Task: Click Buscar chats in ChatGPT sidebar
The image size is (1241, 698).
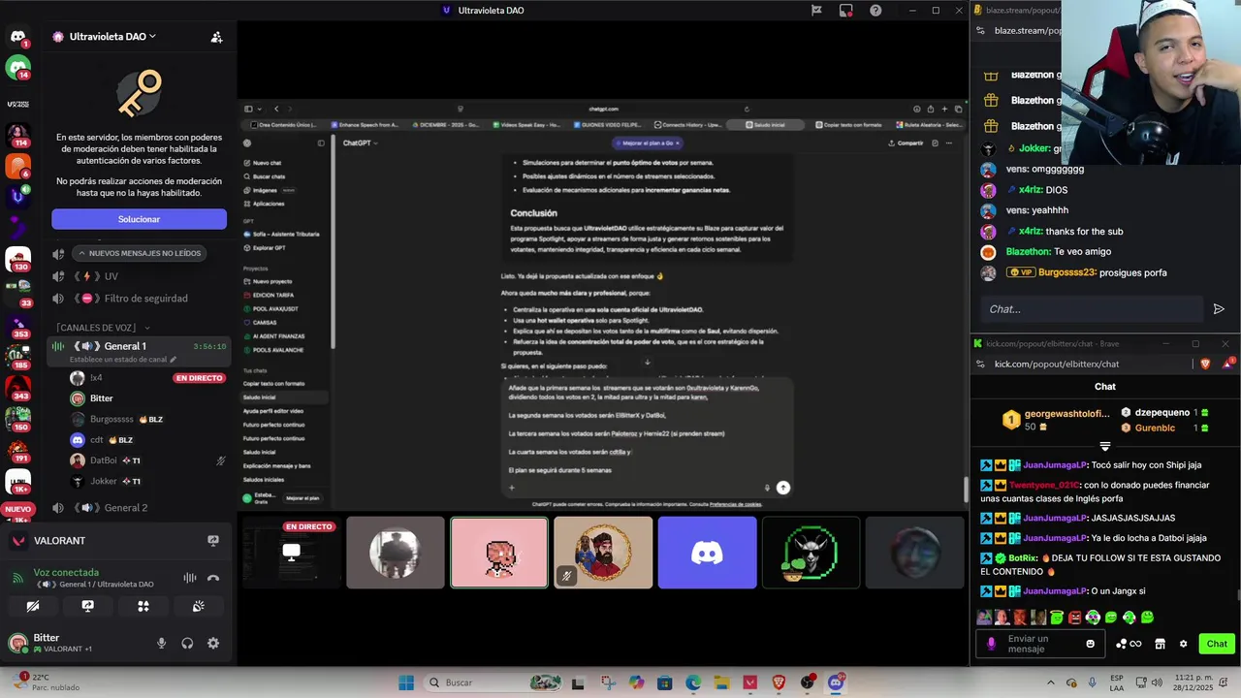Action: pos(265,176)
